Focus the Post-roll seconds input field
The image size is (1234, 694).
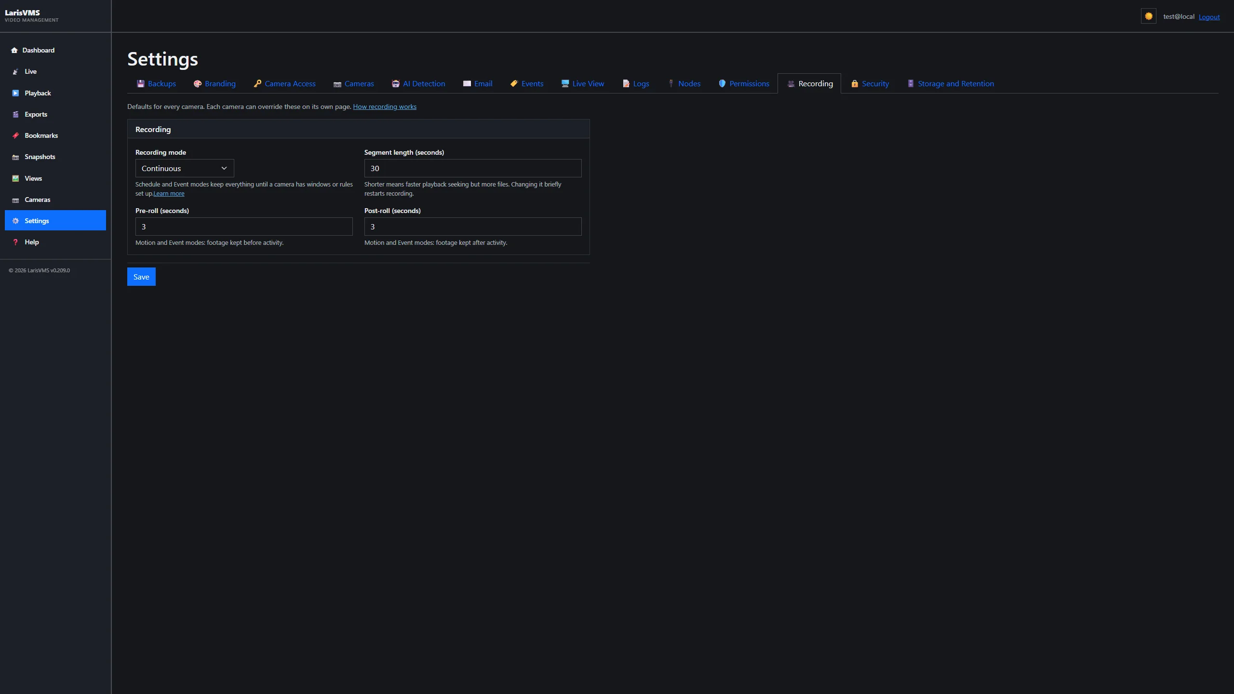473,227
